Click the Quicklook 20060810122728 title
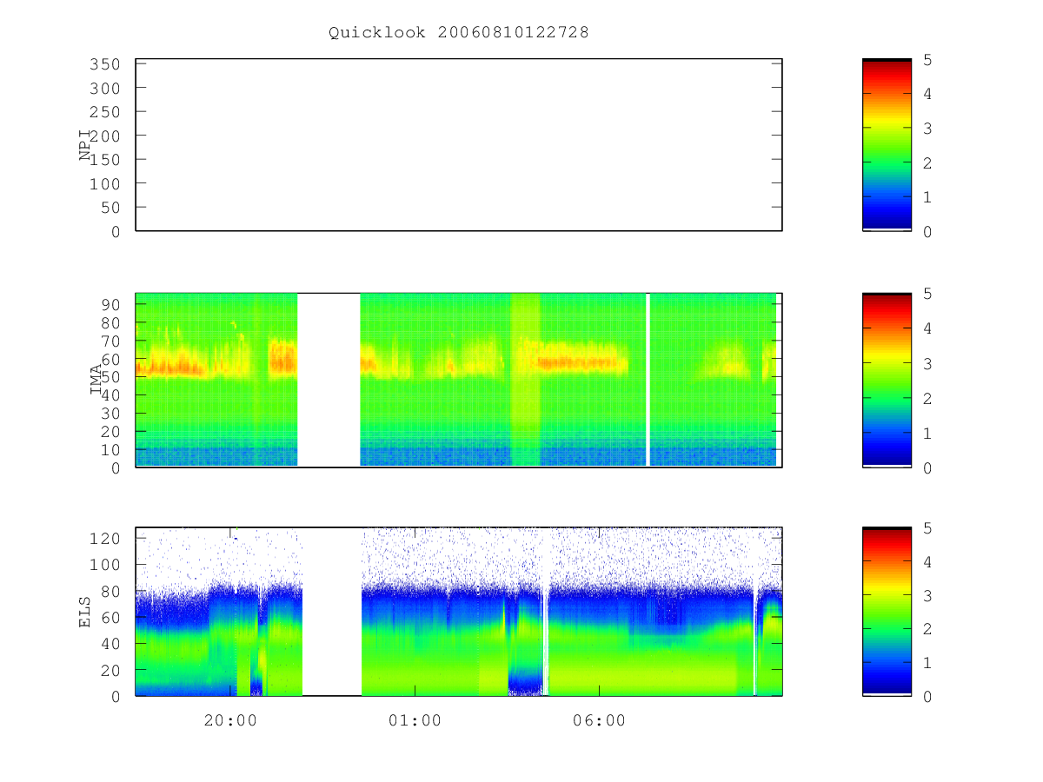The width and height of the screenshot is (1043, 782). [459, 32]
